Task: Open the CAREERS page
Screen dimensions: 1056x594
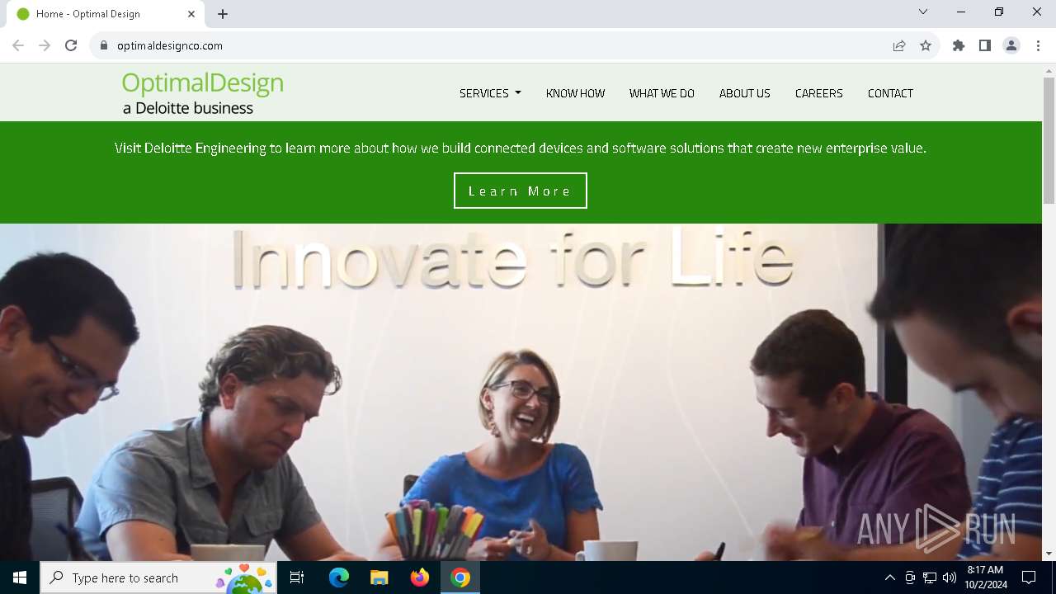Action: 818,93
